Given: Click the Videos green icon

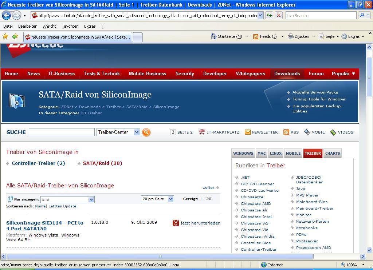Looking at the screenshot, I should [x=333, y=132].
